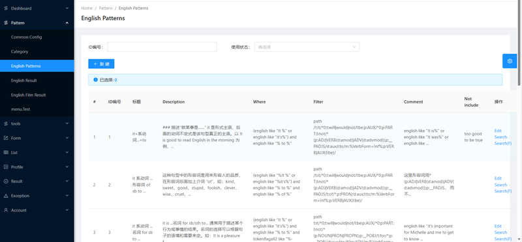The height and width of the screenshot is (242, 522).
Task: Expand the tools submenu chevron
Action: (x=67, y=124)
